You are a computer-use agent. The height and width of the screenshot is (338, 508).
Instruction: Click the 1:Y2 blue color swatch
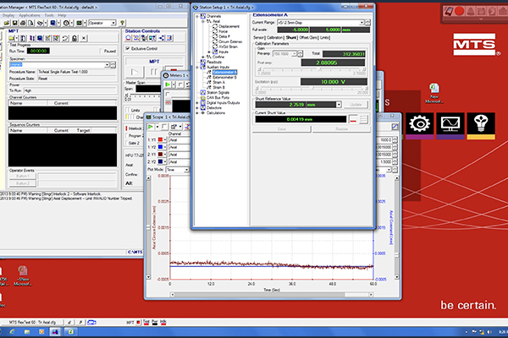[x=160, y=147]
